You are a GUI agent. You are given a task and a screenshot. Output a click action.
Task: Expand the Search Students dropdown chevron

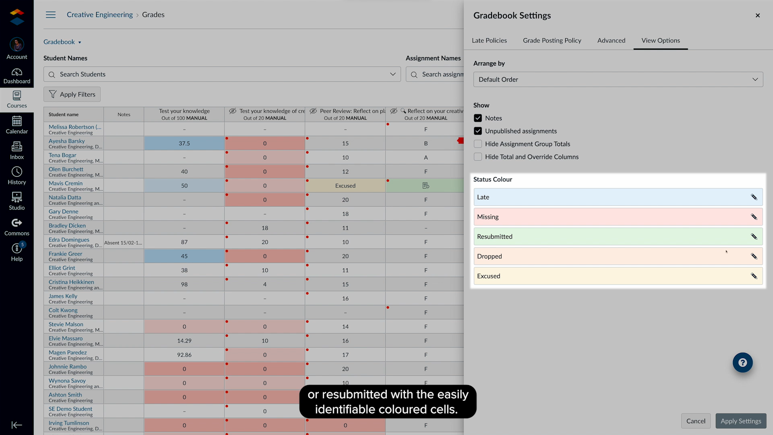point(393,74)
